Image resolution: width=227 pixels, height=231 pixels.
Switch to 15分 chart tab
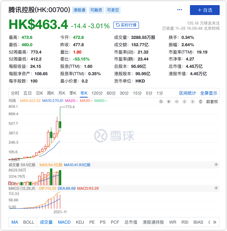coord(137,93)
